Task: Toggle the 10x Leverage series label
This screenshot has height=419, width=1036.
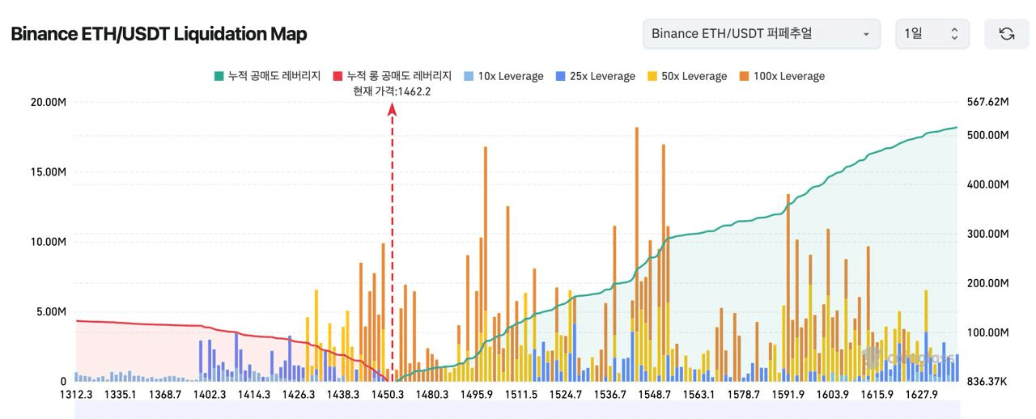Action: [x=511, y=76]
